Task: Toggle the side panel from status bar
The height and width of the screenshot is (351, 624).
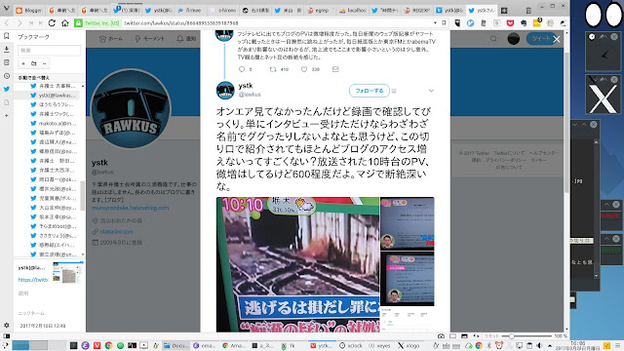Action: [7, 336]
